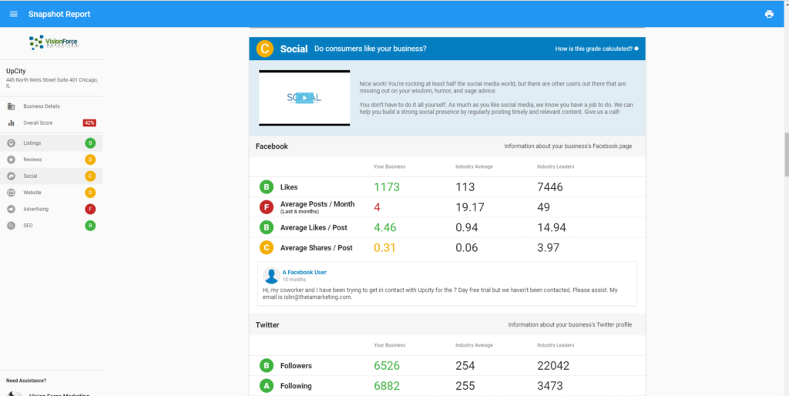
Task: Click the Overall Score bar chart icon
Action: tap(11, 122)
